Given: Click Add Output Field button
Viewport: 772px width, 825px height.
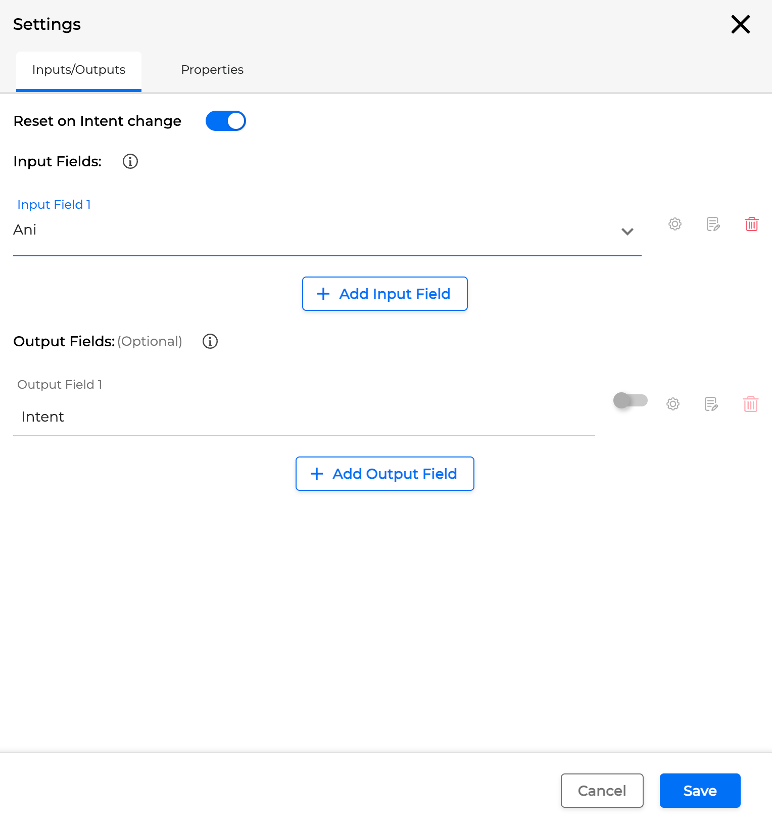Looking at the screenshot, I should click(384, 474).
